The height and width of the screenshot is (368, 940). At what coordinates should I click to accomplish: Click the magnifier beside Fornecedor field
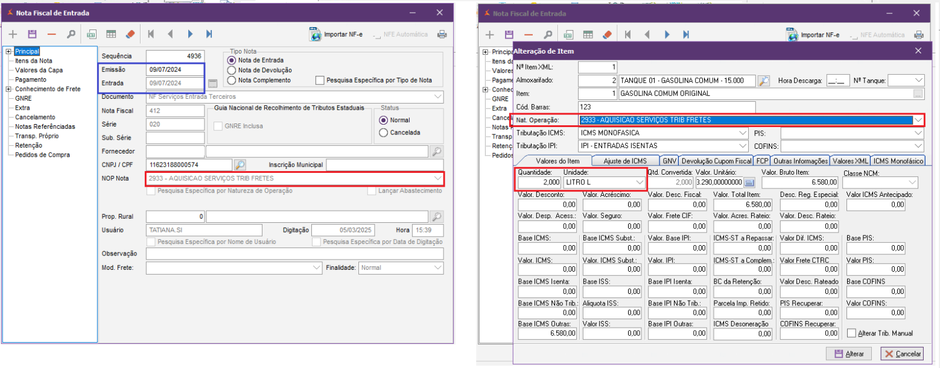437,151
